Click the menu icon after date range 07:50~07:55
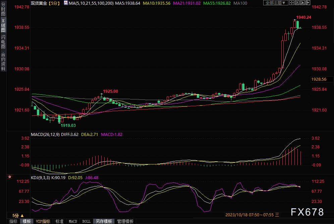The height and width of the screenshot is (224, 334). 277,215
